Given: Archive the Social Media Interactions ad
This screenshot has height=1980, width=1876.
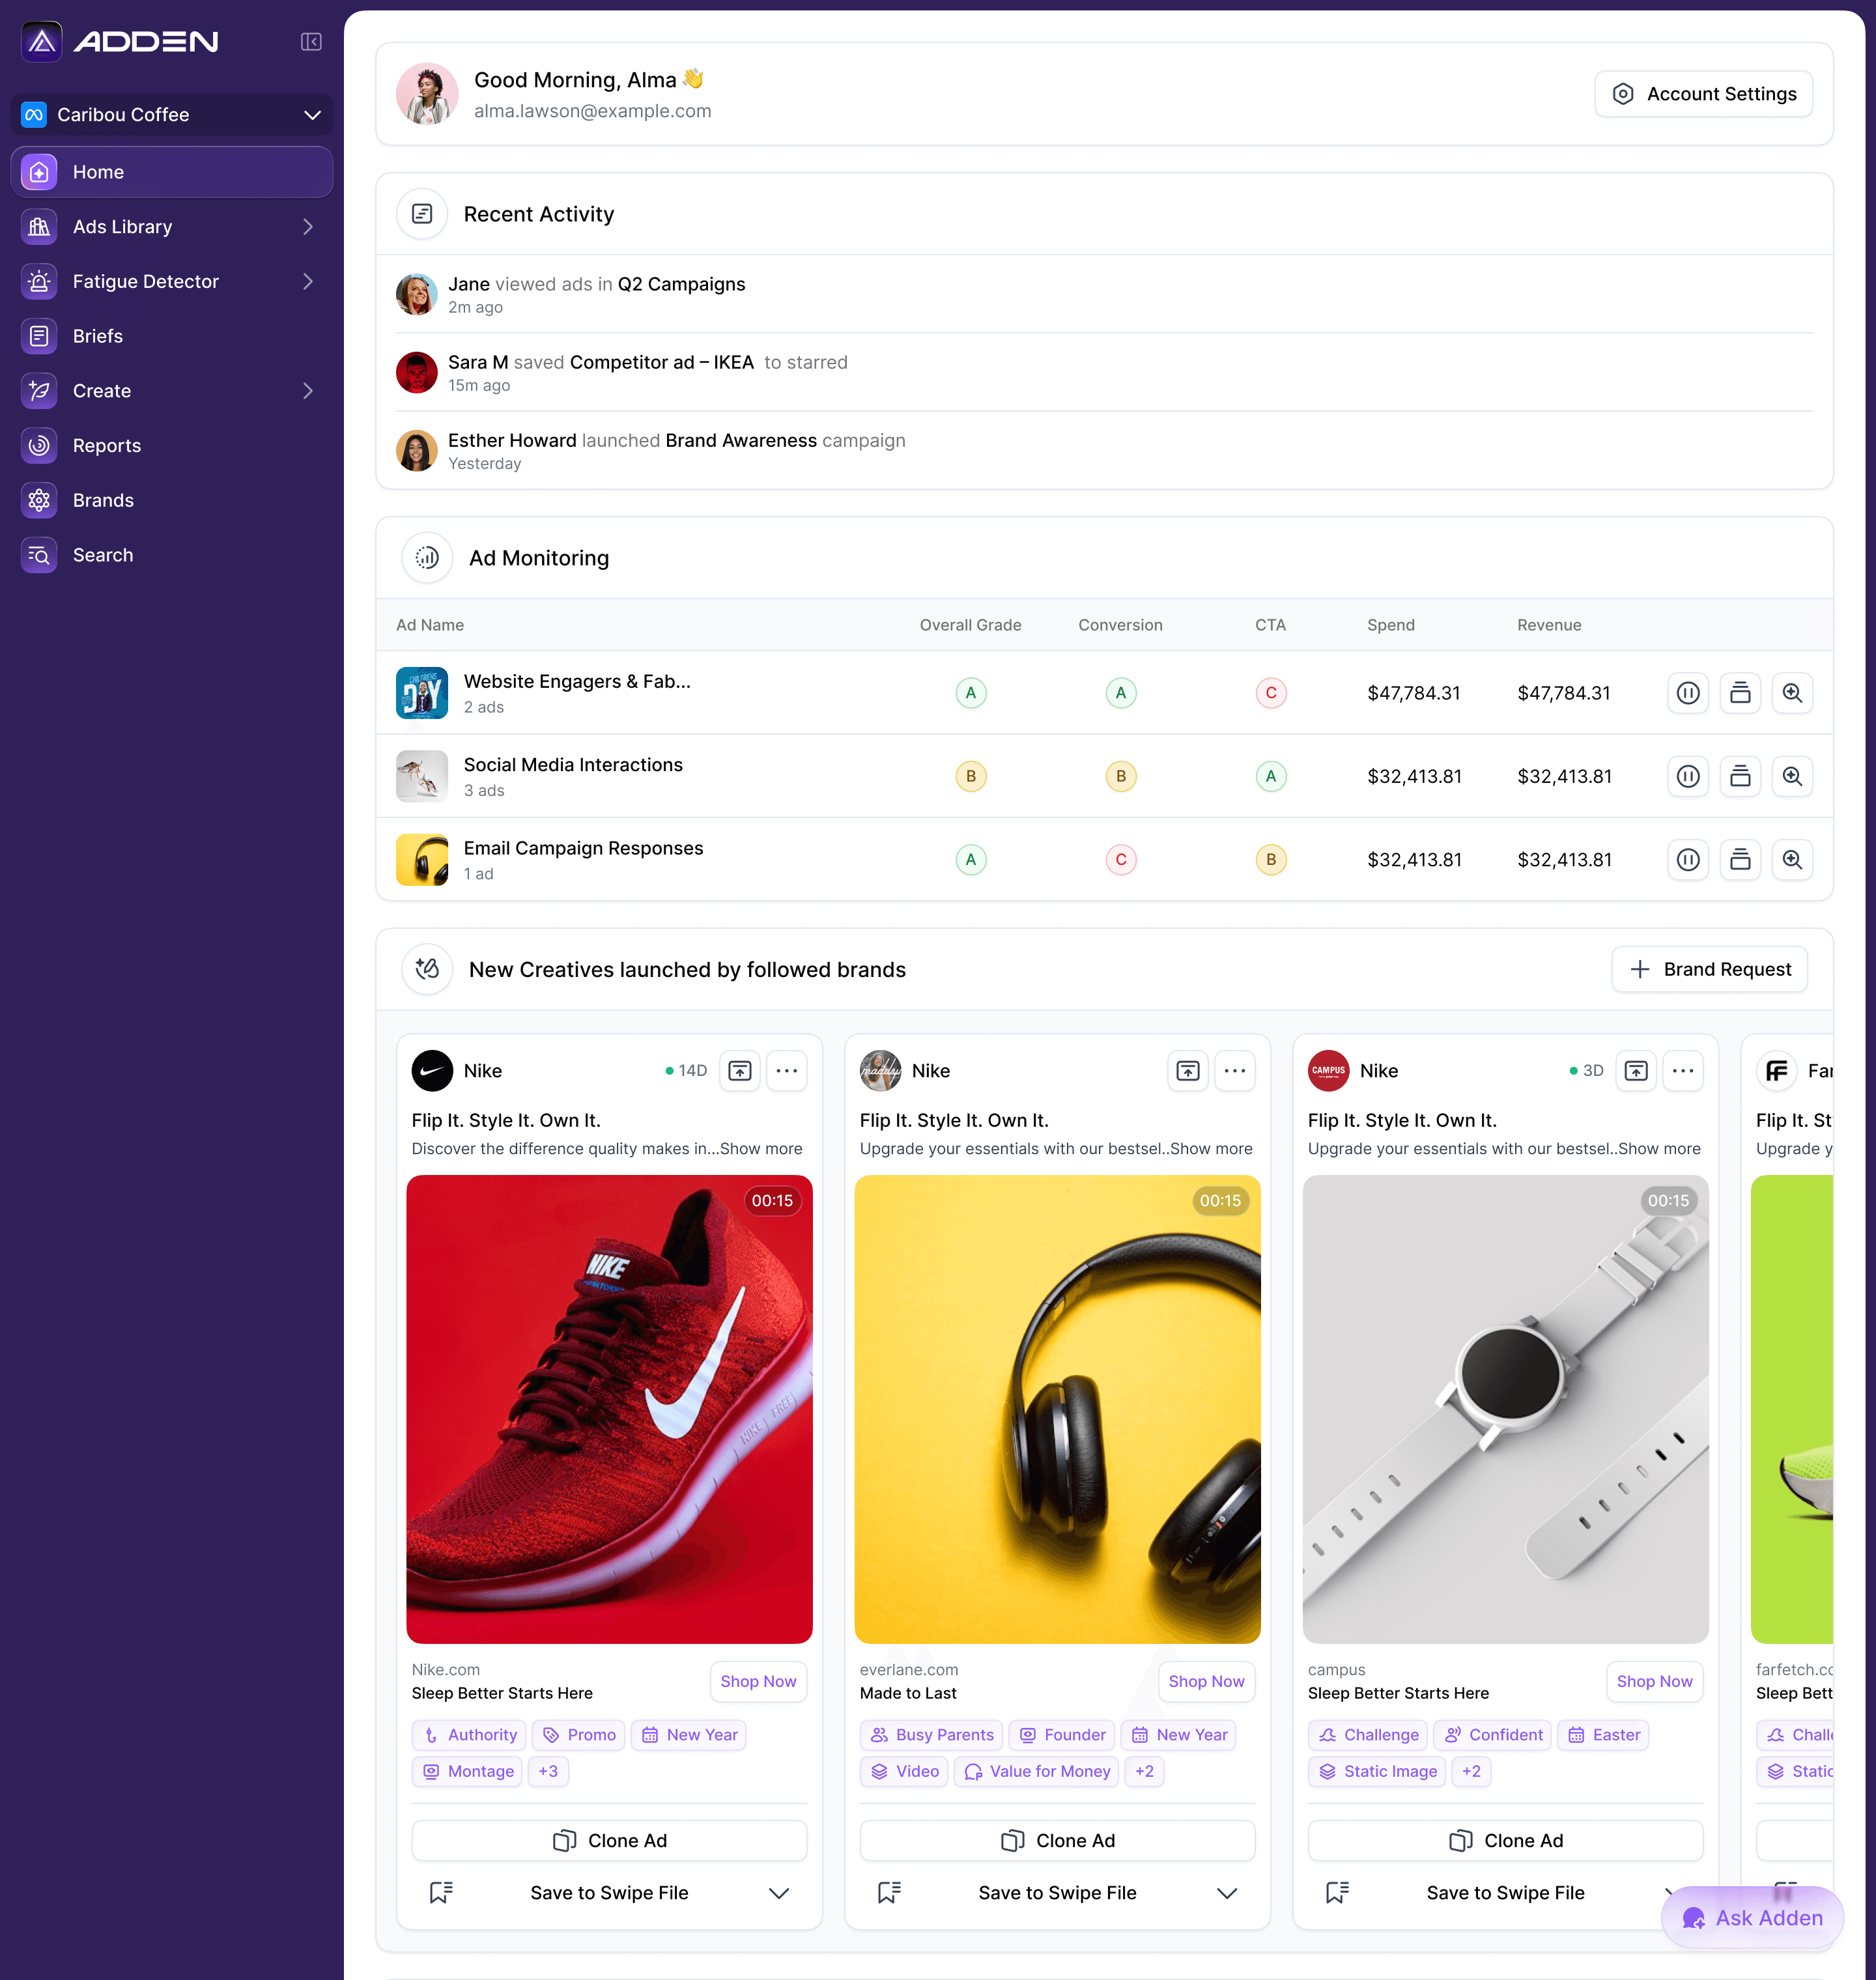Looking at the screenshot, I should tap(1740, 776).
